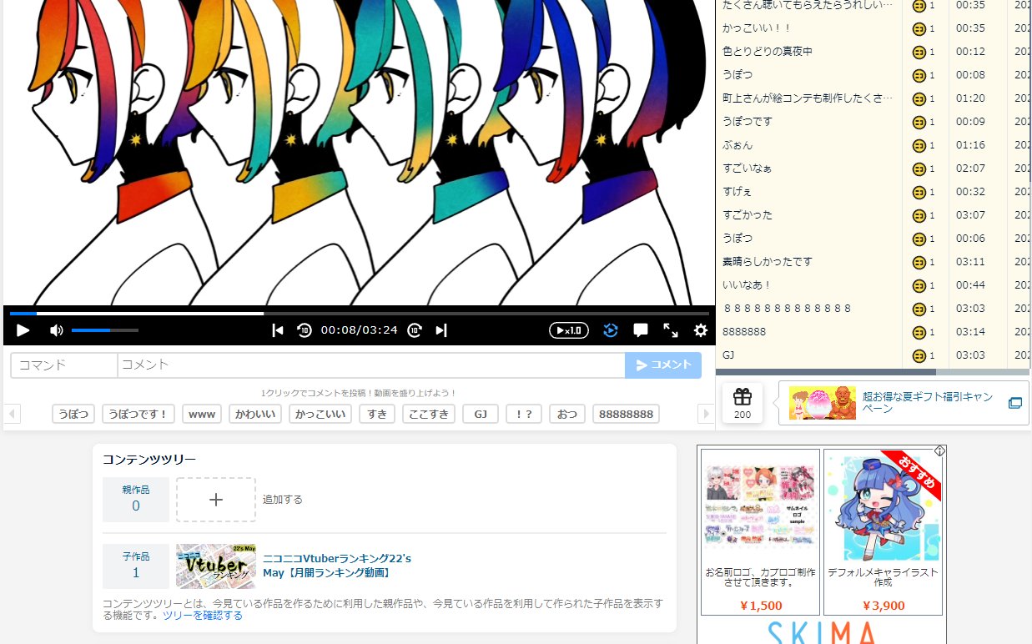The image size is (1032, 644).
Task: Rewind the video 10 seconds
Action: coord(305,330)
